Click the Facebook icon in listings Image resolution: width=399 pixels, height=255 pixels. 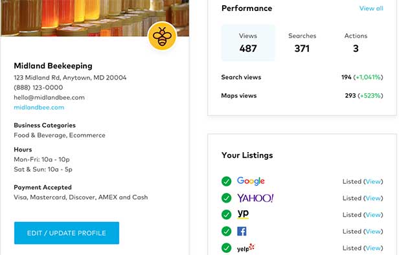click(x=242, y=231)
